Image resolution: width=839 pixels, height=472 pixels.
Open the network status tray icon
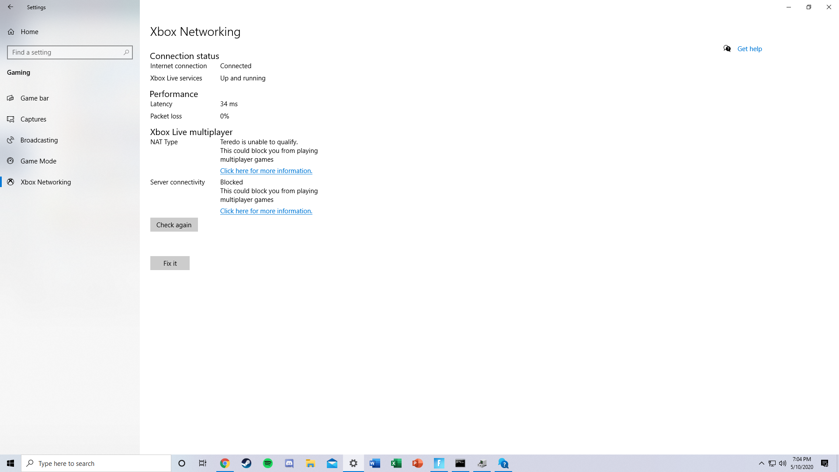point(772,463)
